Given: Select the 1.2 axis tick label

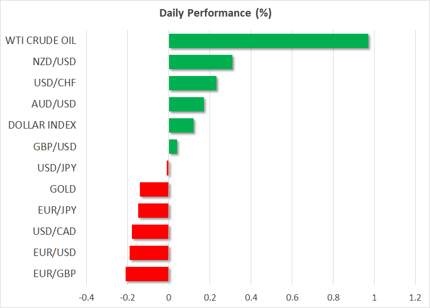Looking at the screenshot, I should [415, 298].
